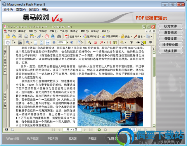The width and height of the screenshot is (187, 146).
Task: Click the black horse proofing icon
Action: [132, 42]
